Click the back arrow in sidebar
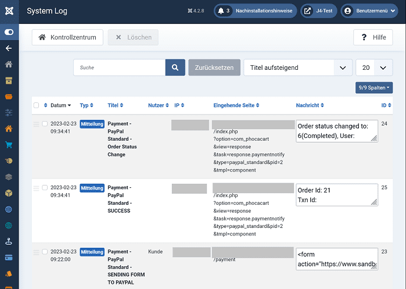The height and width of the screenshot is (289, 406). coord(9,48)
